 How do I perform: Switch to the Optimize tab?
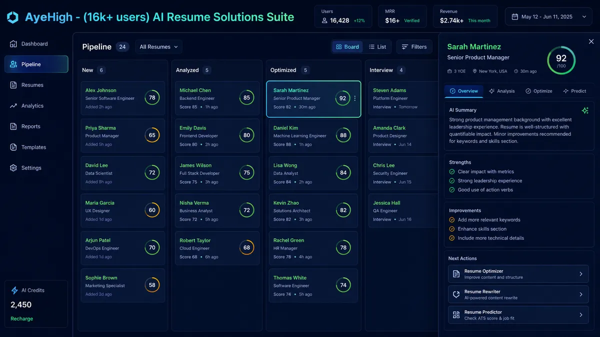(x=539, y=91)
